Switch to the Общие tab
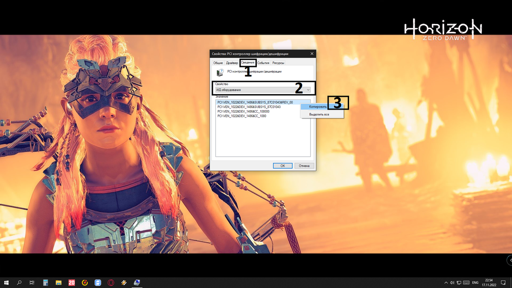The image size is (512, 288). click(218, 63)
